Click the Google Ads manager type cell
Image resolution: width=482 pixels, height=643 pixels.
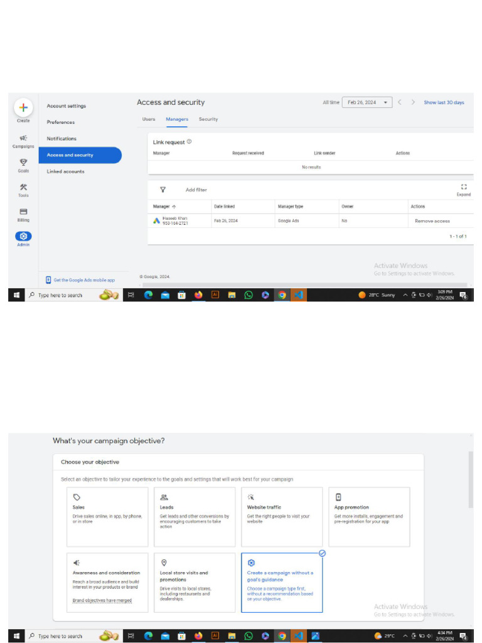(289, 220)
